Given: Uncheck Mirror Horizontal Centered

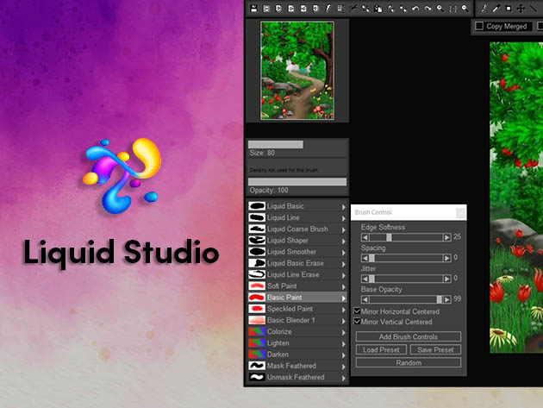Looking at the screenshot, I should click(357, 311).
